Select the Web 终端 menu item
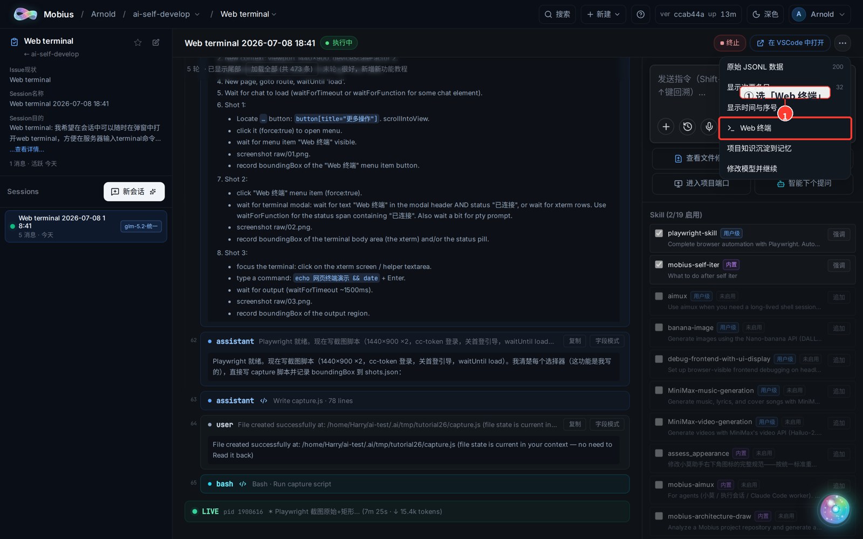 click(x=785, y=128)
